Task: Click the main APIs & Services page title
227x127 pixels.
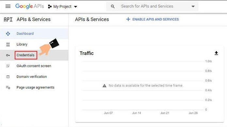Action: [x=92, y=19]
